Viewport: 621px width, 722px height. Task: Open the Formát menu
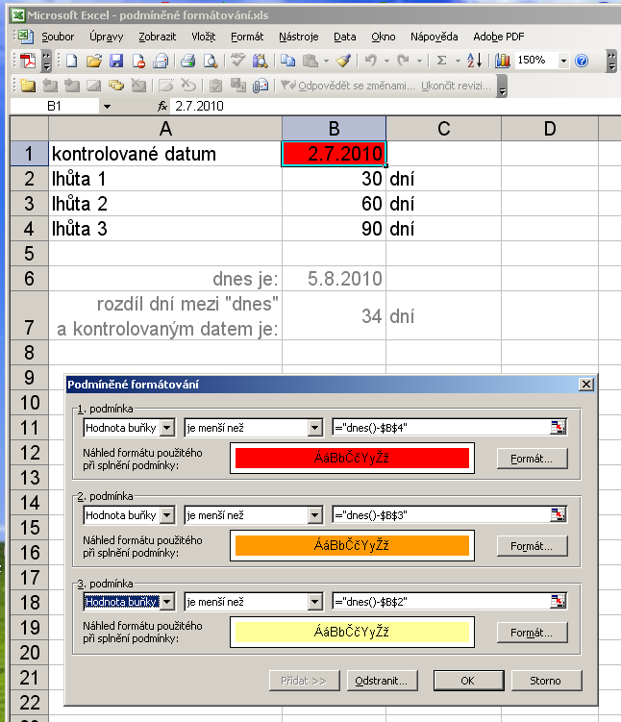(247, 37)
